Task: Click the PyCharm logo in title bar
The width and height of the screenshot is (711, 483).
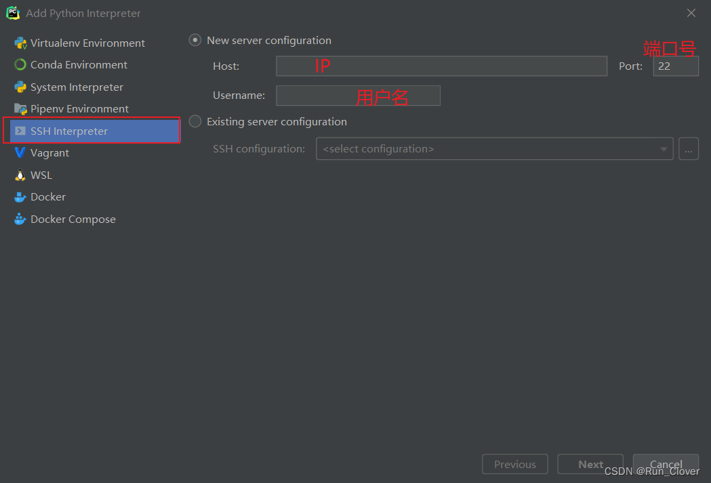Action: (x=13, y=13)
